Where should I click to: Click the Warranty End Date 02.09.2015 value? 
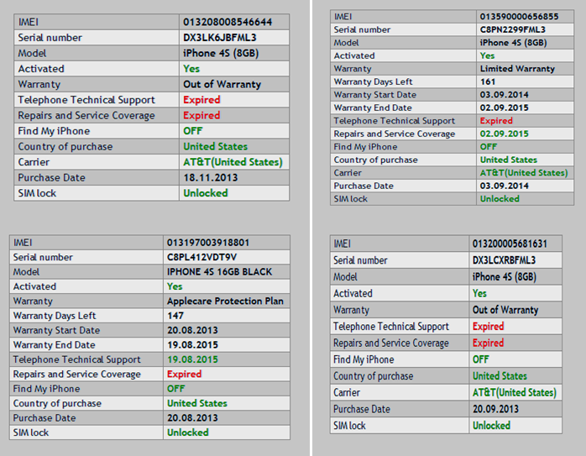(x=505, y=107)
